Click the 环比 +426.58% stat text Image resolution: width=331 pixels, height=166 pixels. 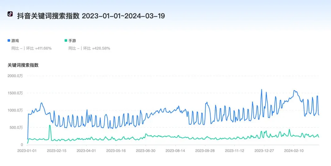click(x=97, y=48)
